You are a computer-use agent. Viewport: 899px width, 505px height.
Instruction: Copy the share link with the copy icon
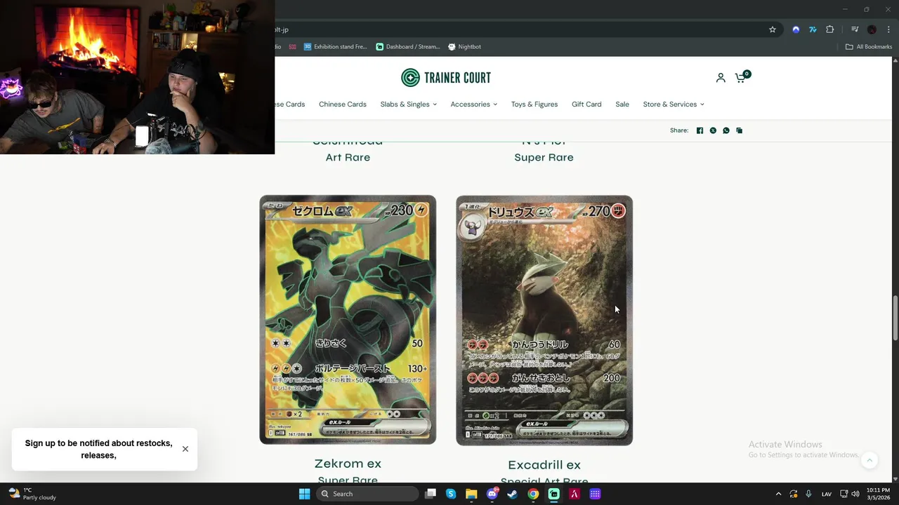pyautogui.click(x=739, y=130)
